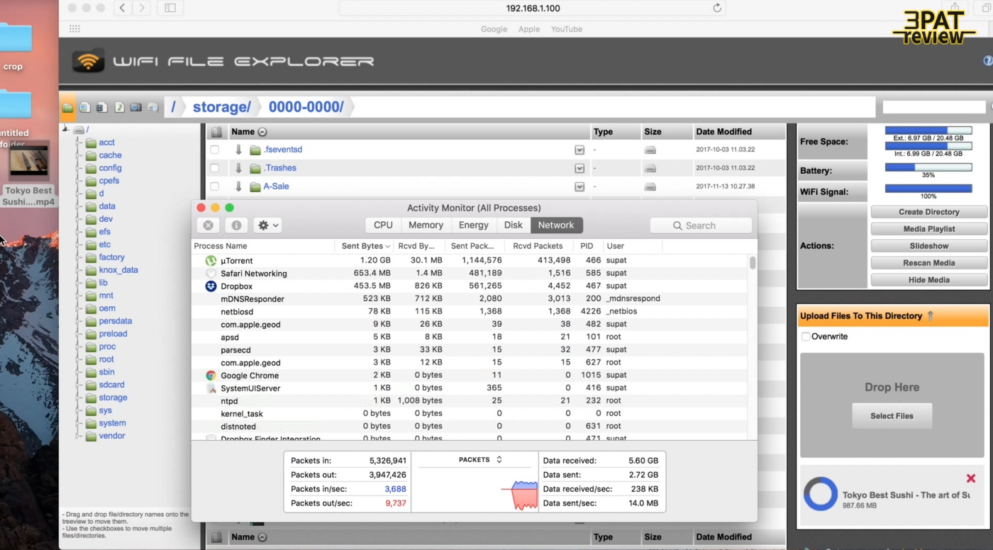This screenshot has height=550, width=993.
Task: Click the root drive icon in the tree
Action: coord(79,130)
